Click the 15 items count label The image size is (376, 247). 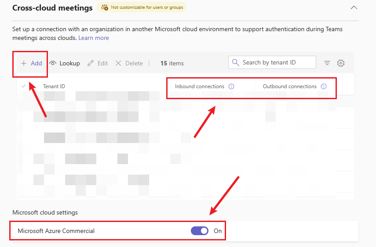pos(172,63)
